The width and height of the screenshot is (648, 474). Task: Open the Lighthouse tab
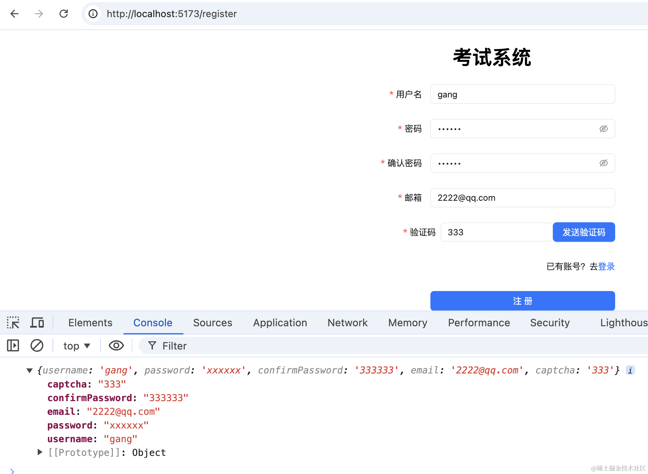click(x=624, y=322)
